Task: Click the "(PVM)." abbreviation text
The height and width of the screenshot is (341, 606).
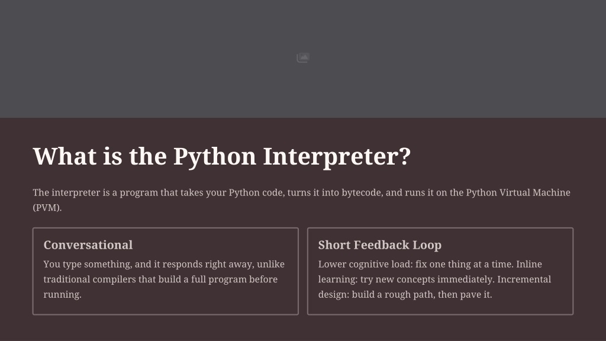Action: [x=47, y=208]
